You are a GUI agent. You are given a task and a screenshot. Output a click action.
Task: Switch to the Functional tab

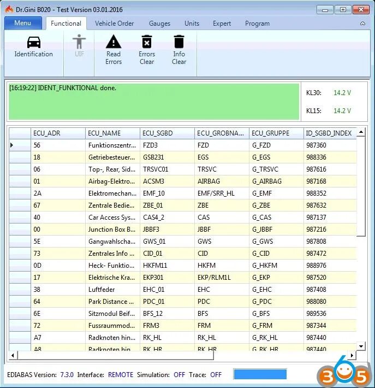pyautogui.click(x=66, y=23)
